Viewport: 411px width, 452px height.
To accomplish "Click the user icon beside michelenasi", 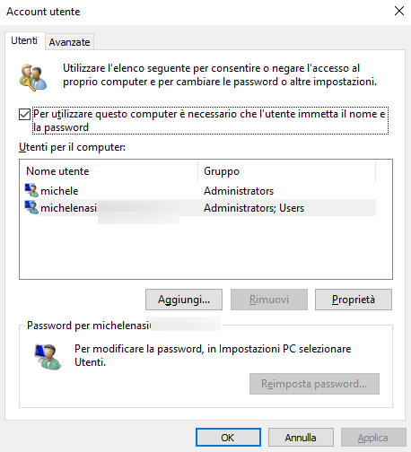I will tap(31, 207).
